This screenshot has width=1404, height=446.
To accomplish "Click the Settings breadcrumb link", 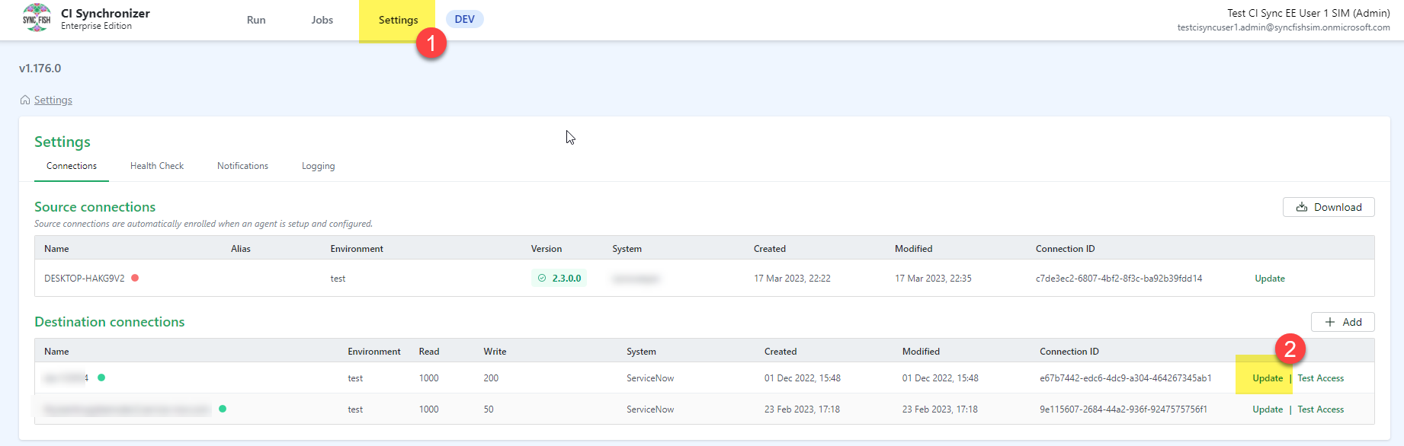I will (x=53, y=100).
